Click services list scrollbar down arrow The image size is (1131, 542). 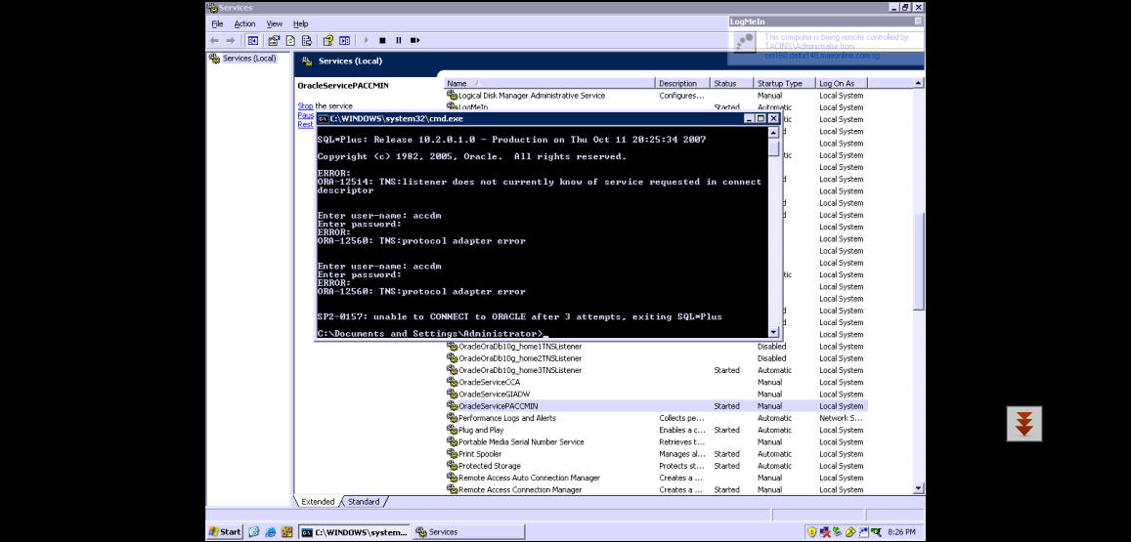pyautogui.click(x=919, y=488)
